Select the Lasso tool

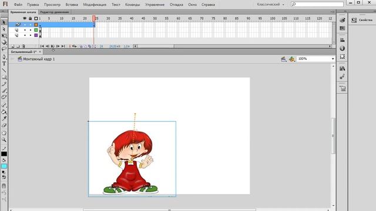tap(4, 49)
